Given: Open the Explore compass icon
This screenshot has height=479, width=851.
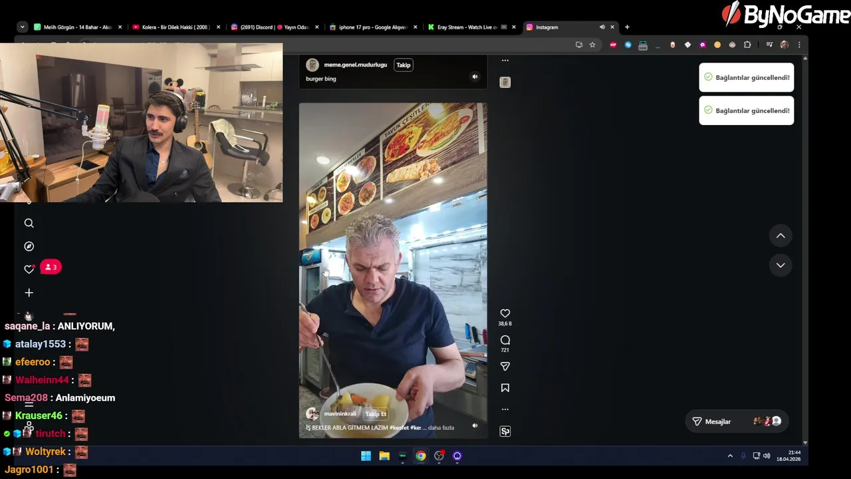Looking at the screenshot, I should 29,246.
